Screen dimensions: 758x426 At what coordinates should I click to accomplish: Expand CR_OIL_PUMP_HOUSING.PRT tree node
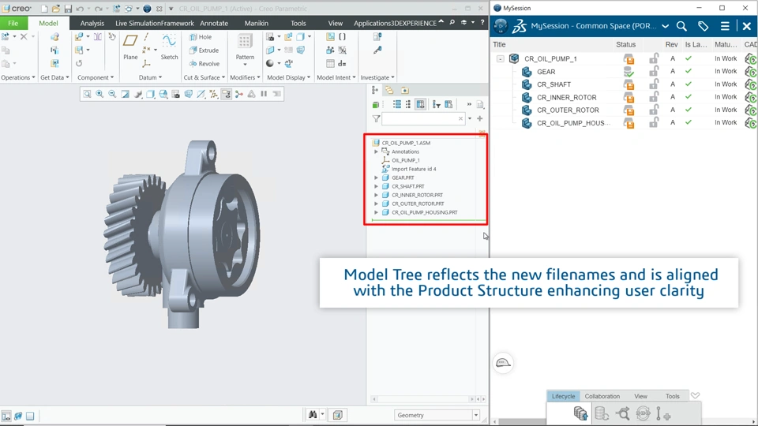coord(377,212)
